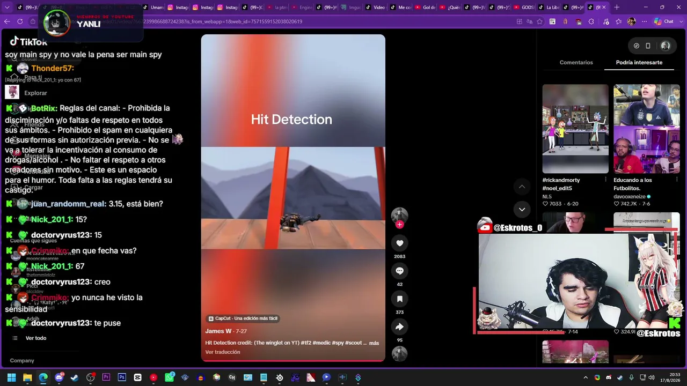
Task: Open CapCut from the taskbar
Action: pyautogui.click(x=137, y=377)
